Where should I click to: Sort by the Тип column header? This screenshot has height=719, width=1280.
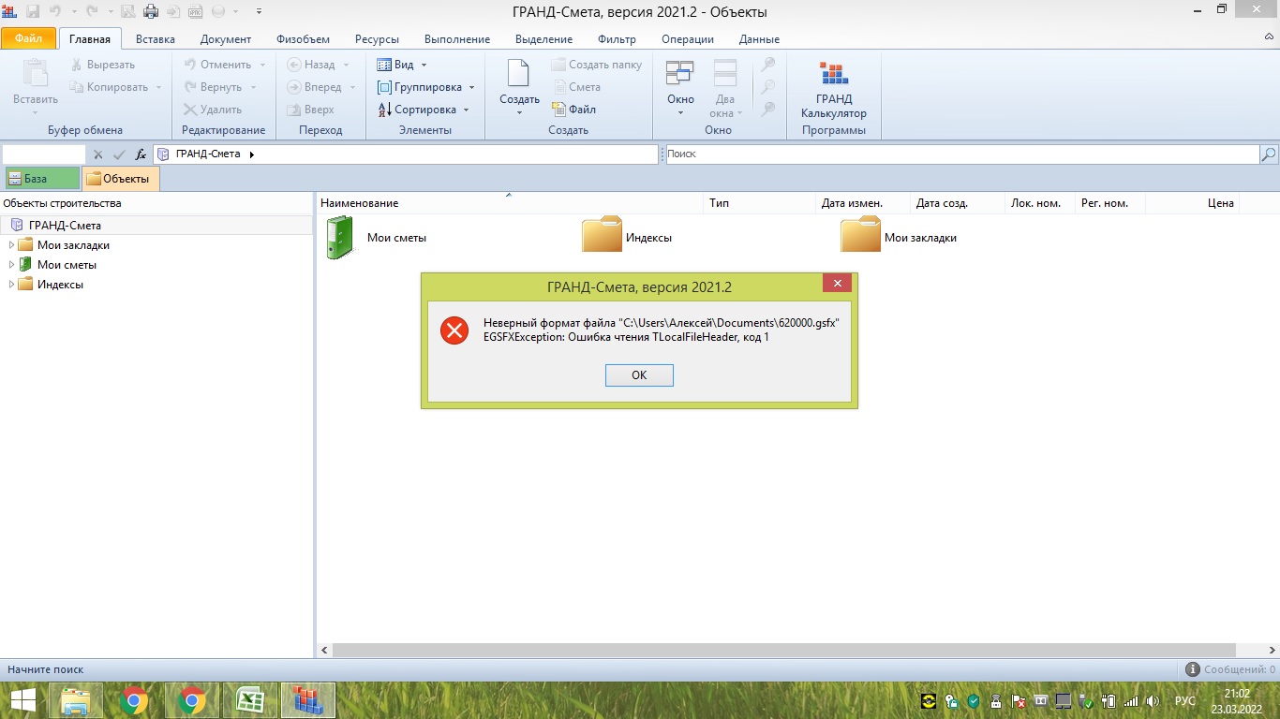[759, 203]
